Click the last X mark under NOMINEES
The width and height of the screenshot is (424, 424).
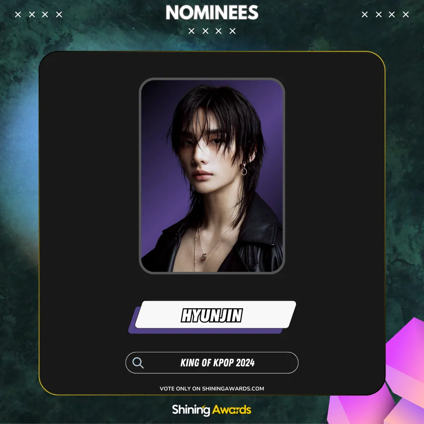pyautogui.click(x=232, y=31)
